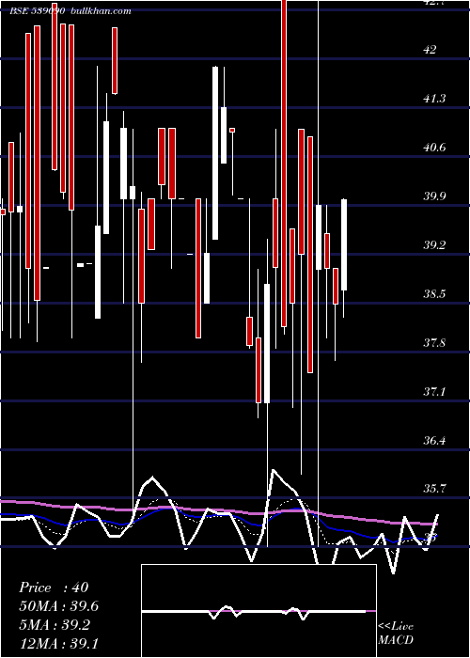Click the 12MA : 39.1 legend entry
Viewport: 470px width, 658px height.
pyautogui.click(x=58, y=643)
